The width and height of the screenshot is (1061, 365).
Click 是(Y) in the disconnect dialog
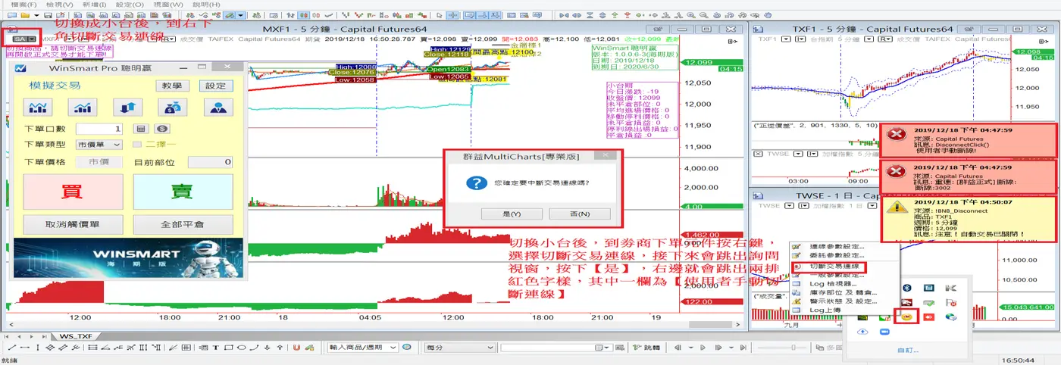[512, 214]
